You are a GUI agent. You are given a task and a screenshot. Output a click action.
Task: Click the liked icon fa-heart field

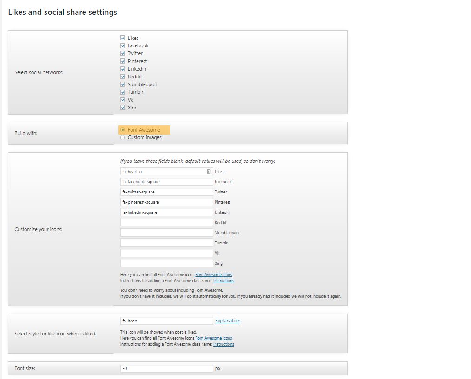[x=166, y=321]
